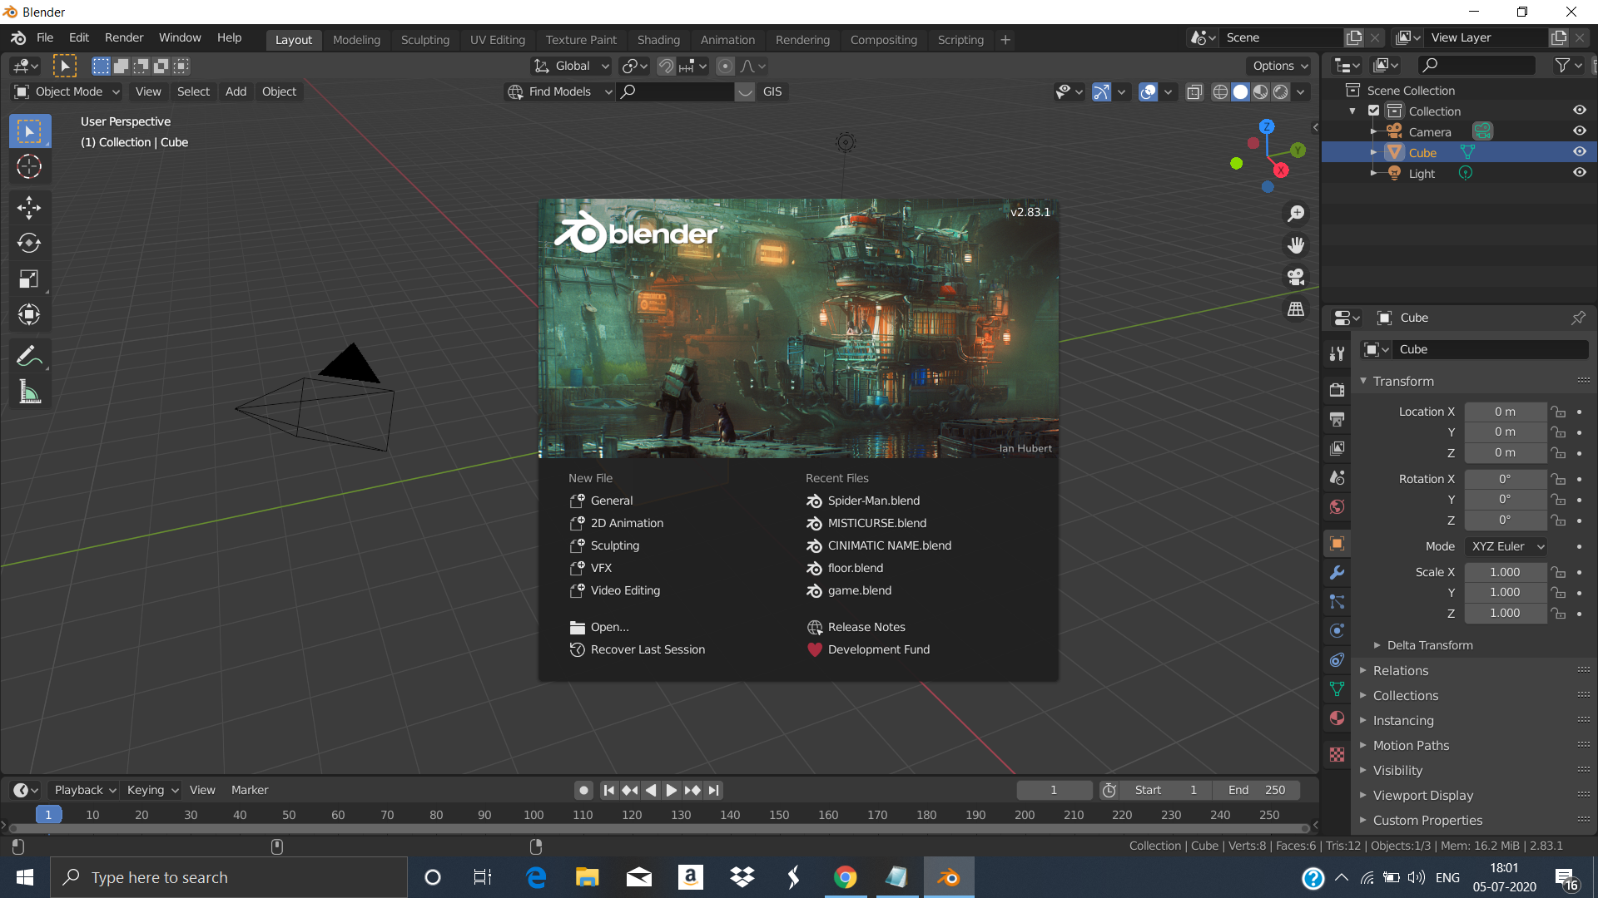Viewport: 1598px width, 898px height.
Task: Uncheck the Collection exclude checkbox
Action: coord(1374,111)
